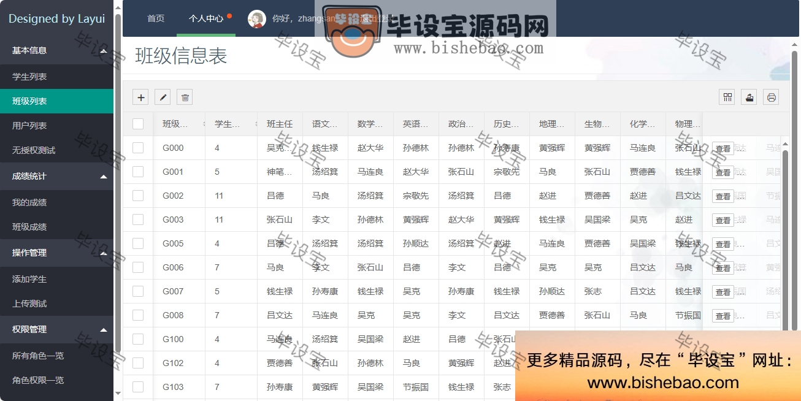Collapse the 操作管理 sidebar group
The width and height of the screenshot is (801, 401).
[56, 253]
